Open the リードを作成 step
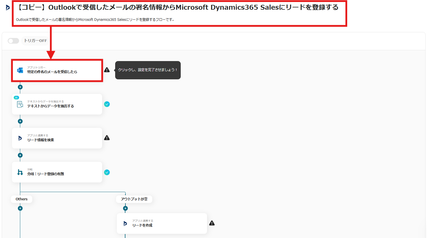 coord(162,223)
